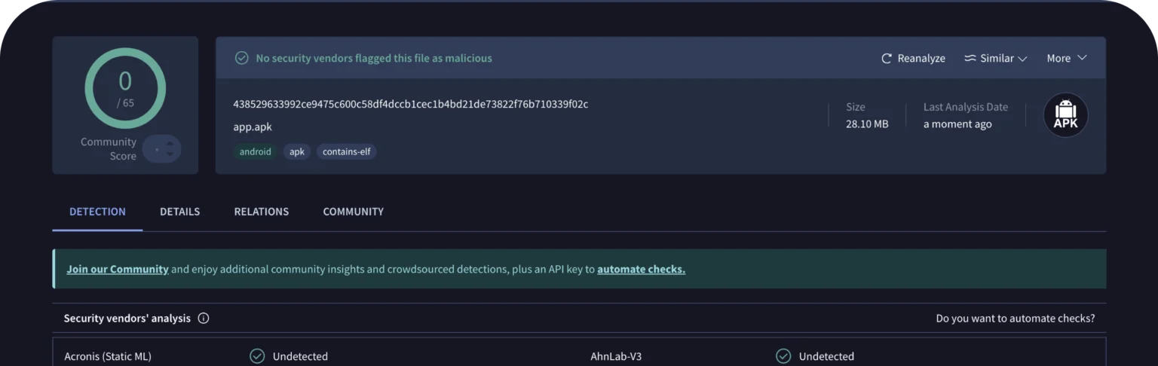
Task: Click the a moment ago analysis date
Action: click(957, 124)
